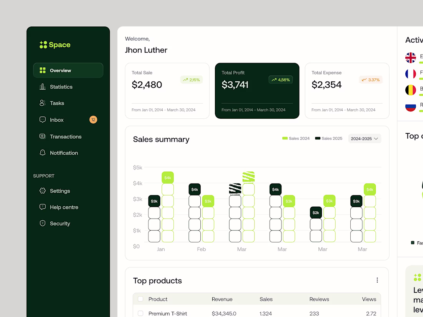
Task: Click the Sales 2024 green legend swatch
Action: click(x=285, y=138)
